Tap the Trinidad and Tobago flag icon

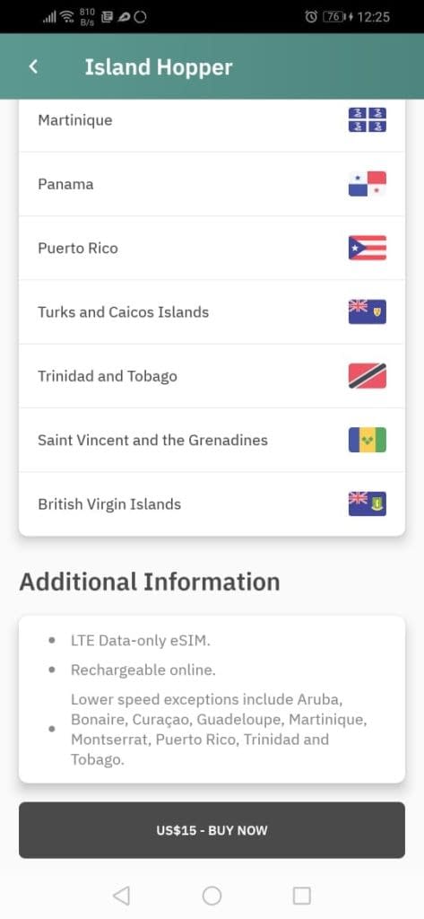[368, 376]
